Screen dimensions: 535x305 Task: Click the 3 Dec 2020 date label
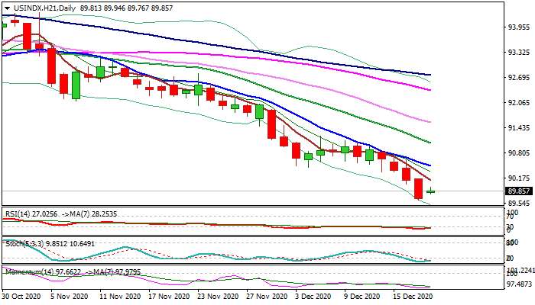pyautogui.click(x=315, y=295)
